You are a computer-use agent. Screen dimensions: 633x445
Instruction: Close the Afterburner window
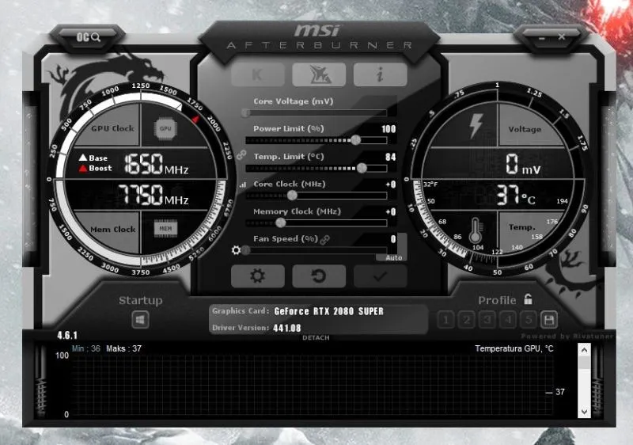coord(562,37)
